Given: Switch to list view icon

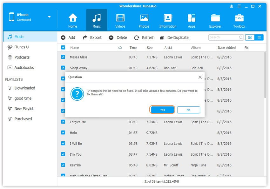Looking at the screenshot, I should pyautogui.click(x=259, y=37).
